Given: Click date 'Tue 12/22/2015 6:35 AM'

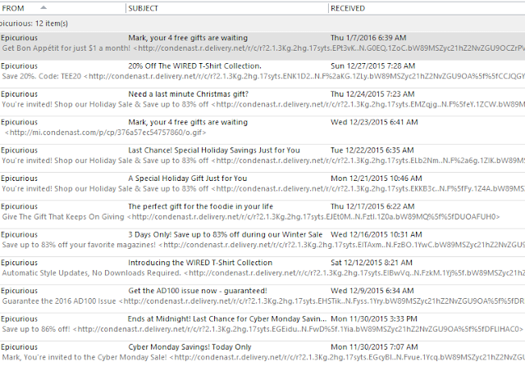Looking at the screenshot, I should click(x=372, y=150).
